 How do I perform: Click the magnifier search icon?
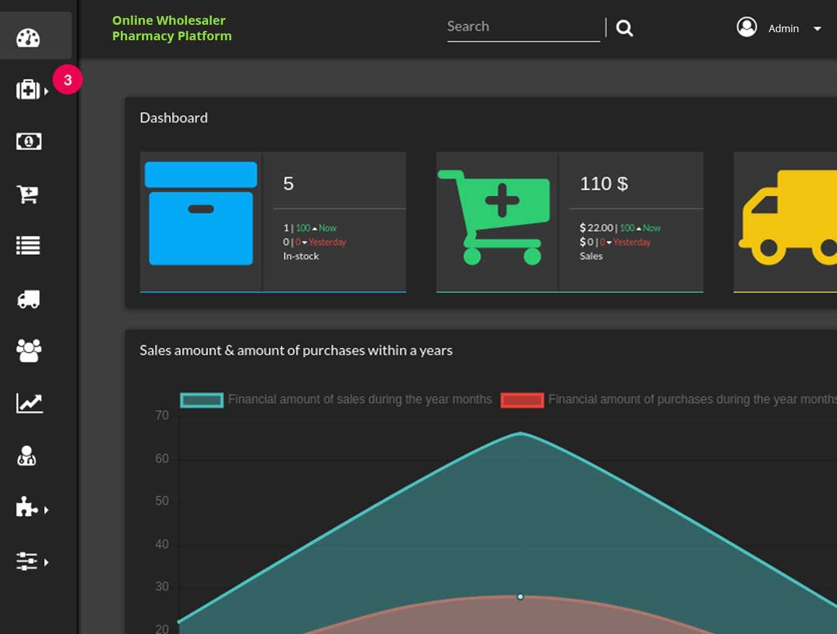[x=624, y=28]
